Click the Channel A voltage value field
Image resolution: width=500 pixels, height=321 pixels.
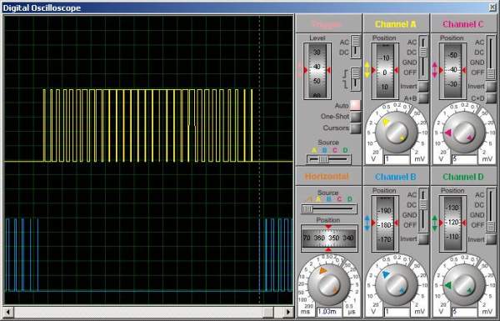[x=397, y=159]
